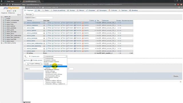Open the Операции tab

tap(91, 10)
